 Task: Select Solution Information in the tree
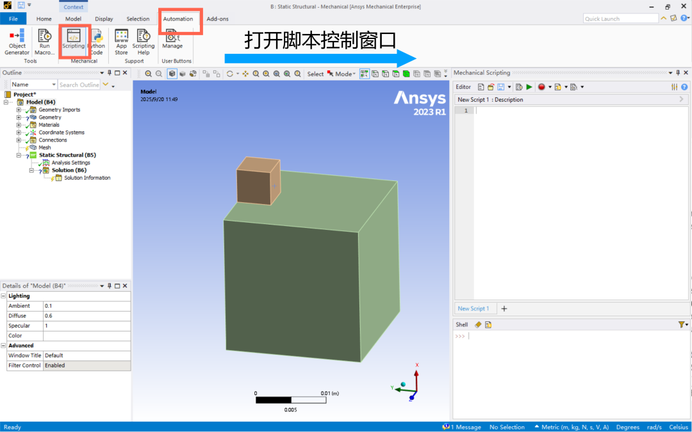pyautogui.click(x=86, y=178)
